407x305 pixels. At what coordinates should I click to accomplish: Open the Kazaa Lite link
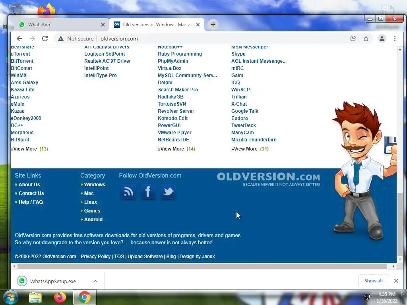pos(23,90)
